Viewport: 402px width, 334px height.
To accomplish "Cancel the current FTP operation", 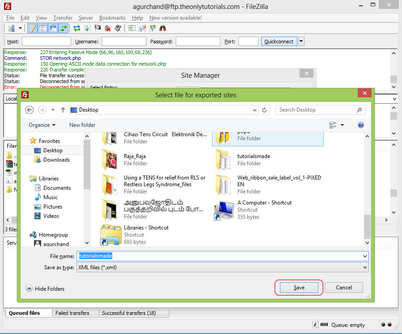I will tap(97, 28).
